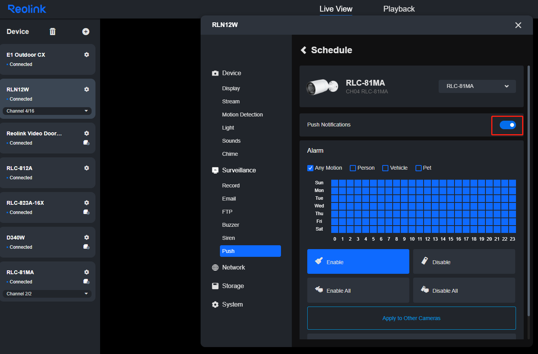Click the RLC-81MA camera thumbnail image
Screen dimensions: 538x354
pos(322,87)
